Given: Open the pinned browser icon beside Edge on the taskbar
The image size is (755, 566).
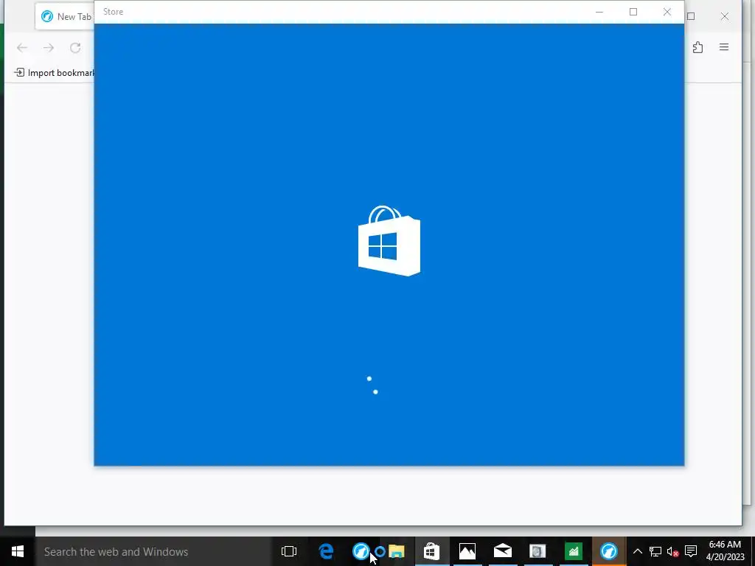Looking at the screenshot, I should (361, 551).
